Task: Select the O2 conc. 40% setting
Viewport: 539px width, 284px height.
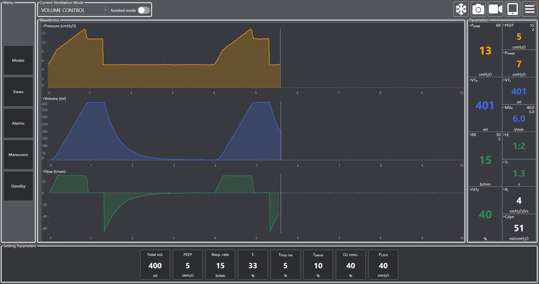Action: click(x=351, y=265)
